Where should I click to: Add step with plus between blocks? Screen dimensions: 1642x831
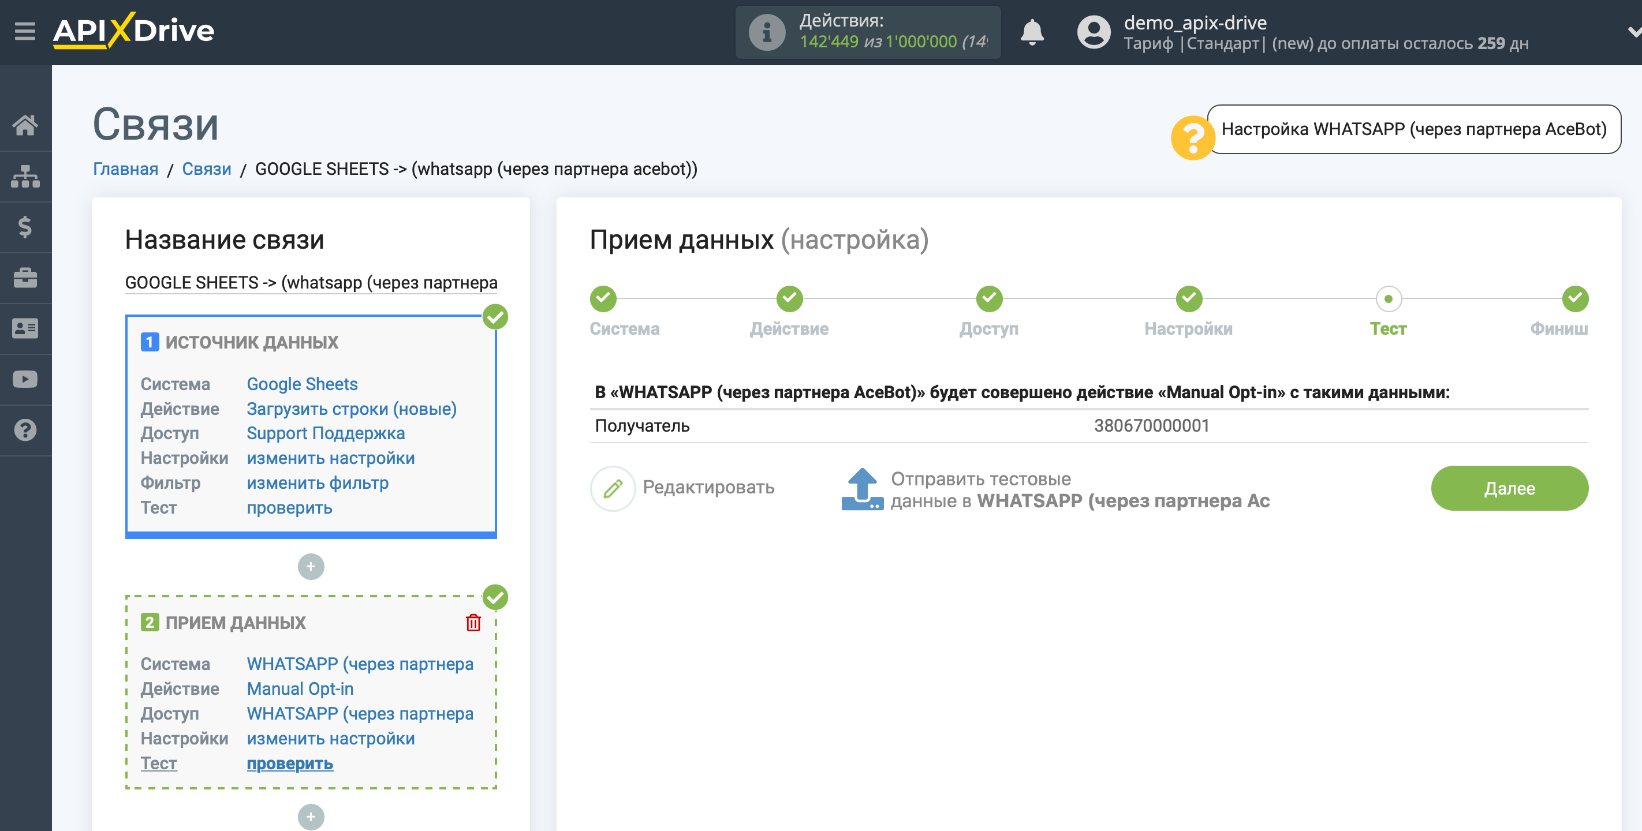click(x=311, y=567)
